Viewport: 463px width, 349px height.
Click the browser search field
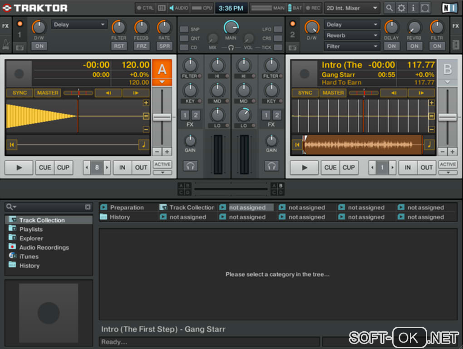(49, 207)
